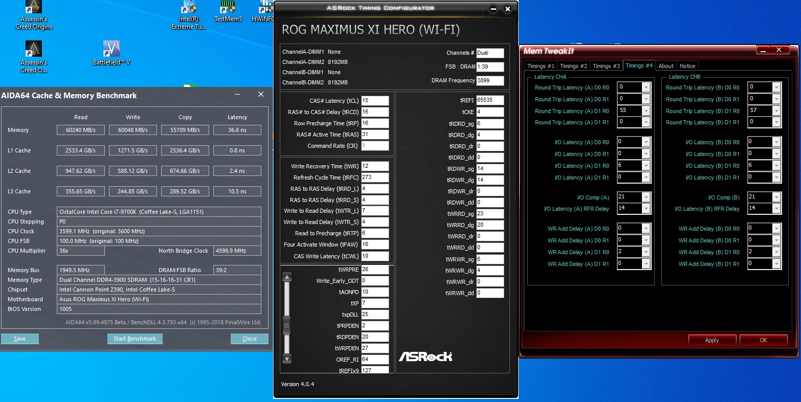Click OK in Mem TweakIt

(x=763, y=340)
